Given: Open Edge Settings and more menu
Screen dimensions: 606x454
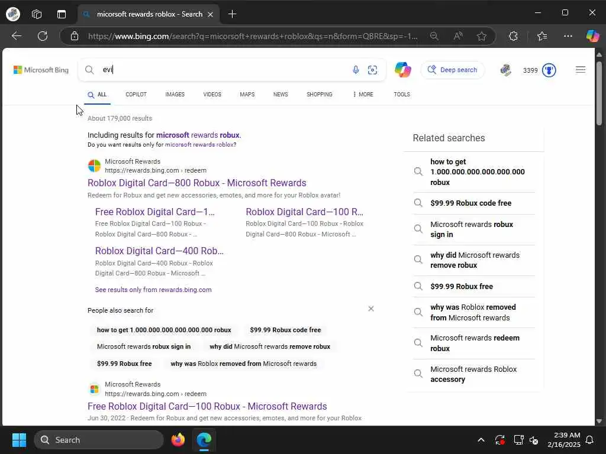Looking at the screenshot, I should point(568,36).
